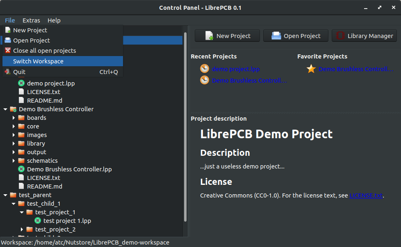Viewport: 401px width, 247px height.
Task: Select the 'core' row in the tree
Action: coord(92,126)
